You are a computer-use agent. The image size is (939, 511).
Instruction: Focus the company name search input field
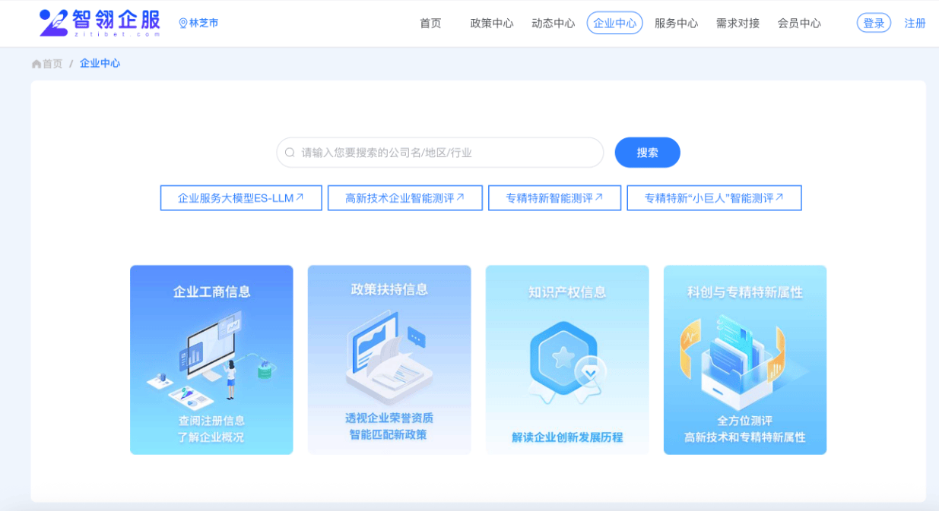[449, 153]
